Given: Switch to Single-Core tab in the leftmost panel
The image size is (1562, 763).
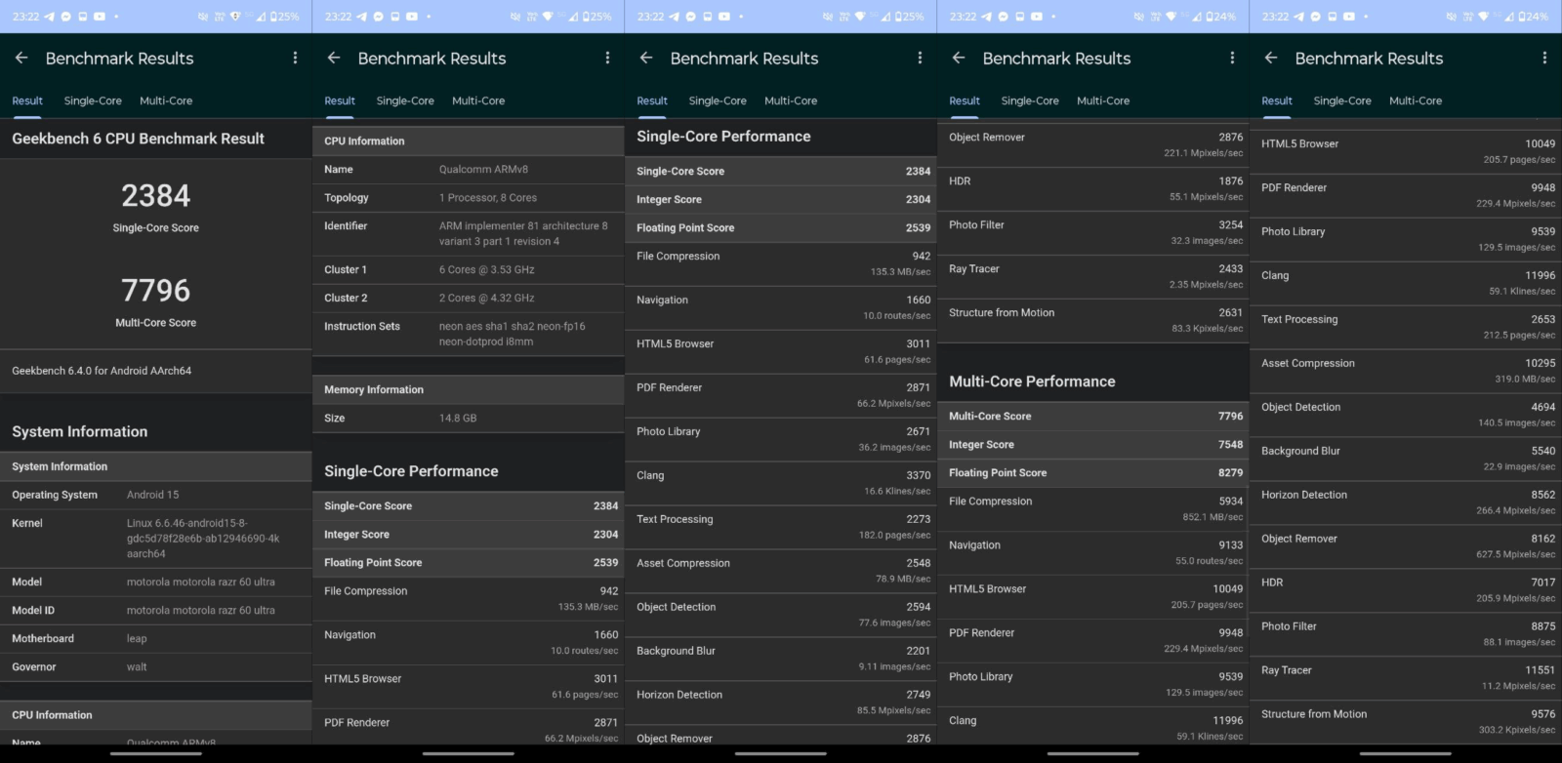Looking at the screenshot, I should click(93, 100).
